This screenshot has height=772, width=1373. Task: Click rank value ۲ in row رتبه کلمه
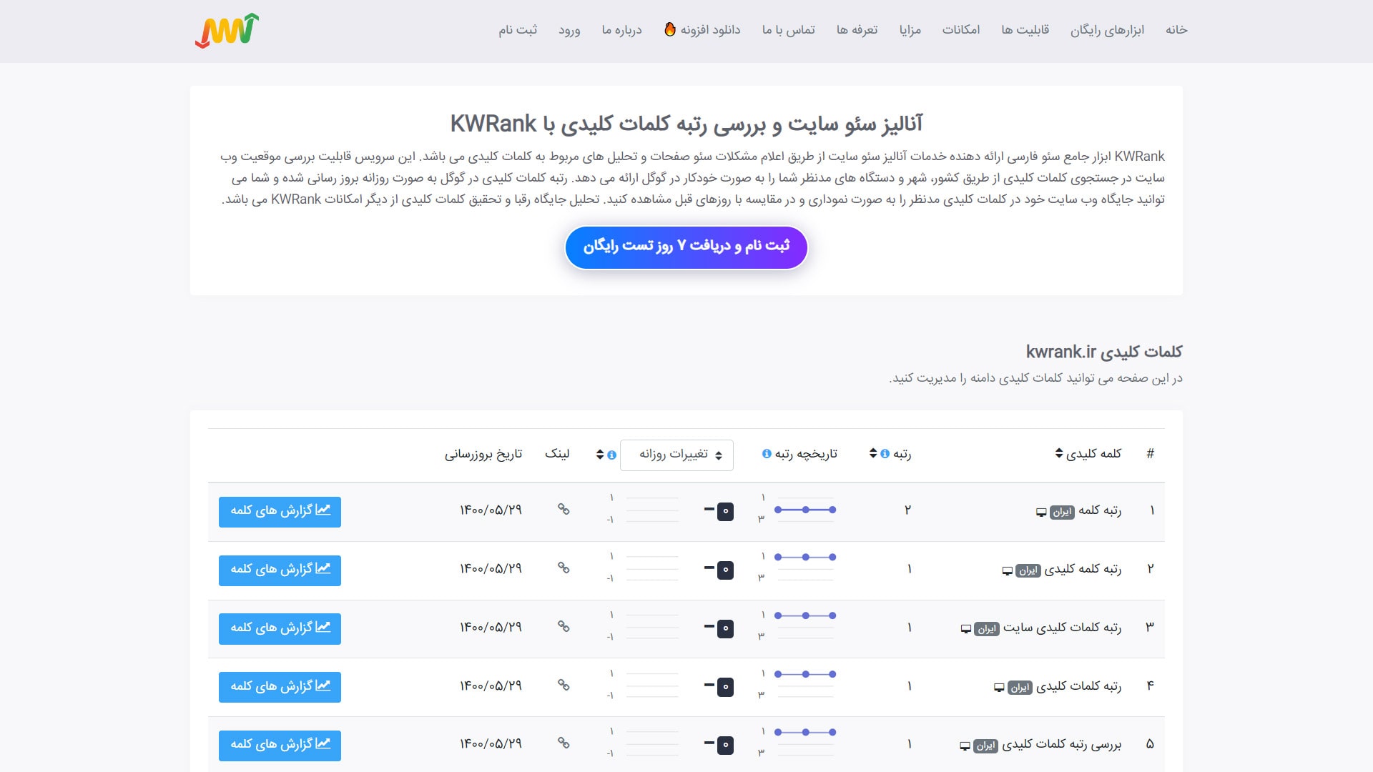907,510
